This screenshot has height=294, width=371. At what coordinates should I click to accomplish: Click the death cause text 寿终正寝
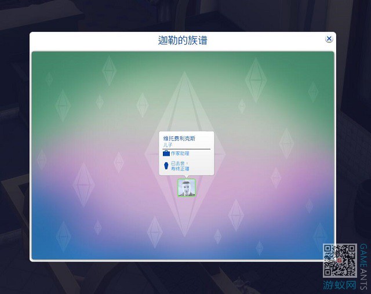(180, 169)
